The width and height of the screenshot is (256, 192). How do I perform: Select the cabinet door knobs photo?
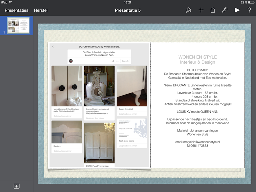[67, 86]
